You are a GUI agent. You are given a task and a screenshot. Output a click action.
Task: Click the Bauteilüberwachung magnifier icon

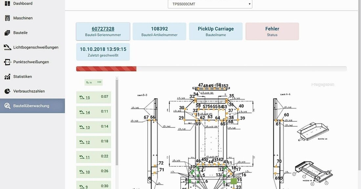coord(7,105)
